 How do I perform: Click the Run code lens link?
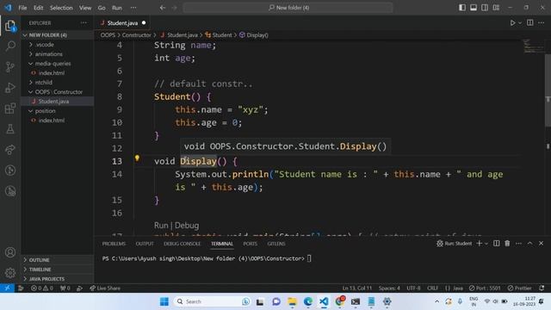click(x=161, y=226)
